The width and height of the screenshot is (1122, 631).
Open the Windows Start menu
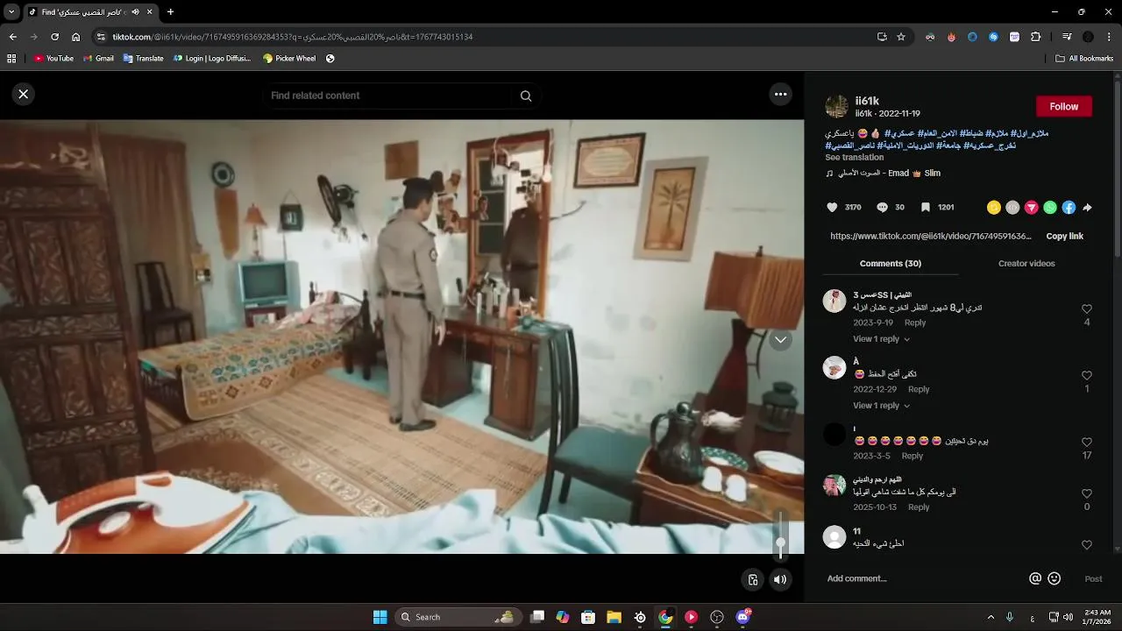pos(380,617)
